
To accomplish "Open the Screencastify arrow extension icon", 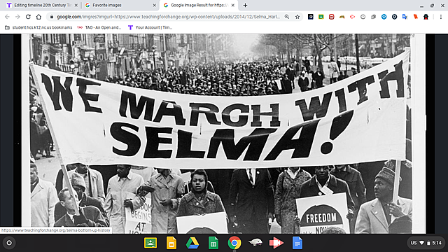I will [352, 17].
